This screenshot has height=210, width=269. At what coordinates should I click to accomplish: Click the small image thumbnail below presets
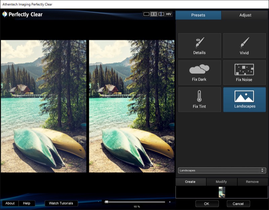click(222, 192)
